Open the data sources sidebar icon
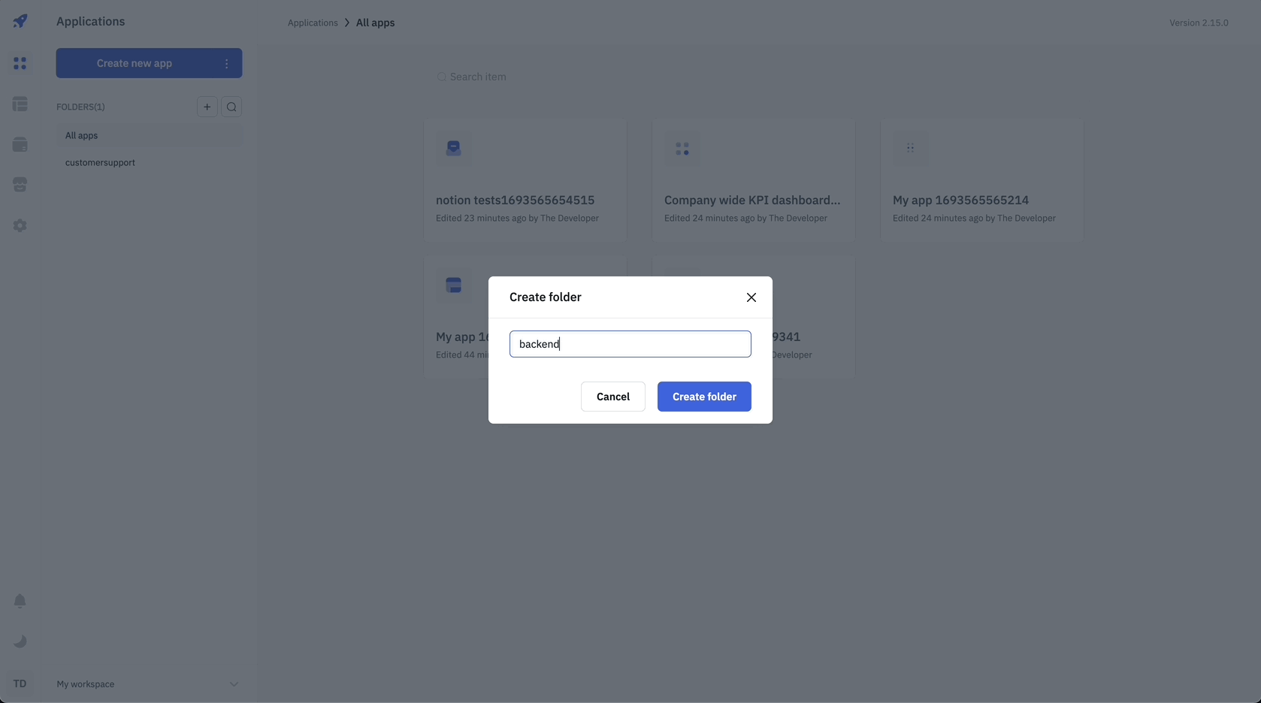Viewport: 1261px width, 703px height. (x=20, y=145)
